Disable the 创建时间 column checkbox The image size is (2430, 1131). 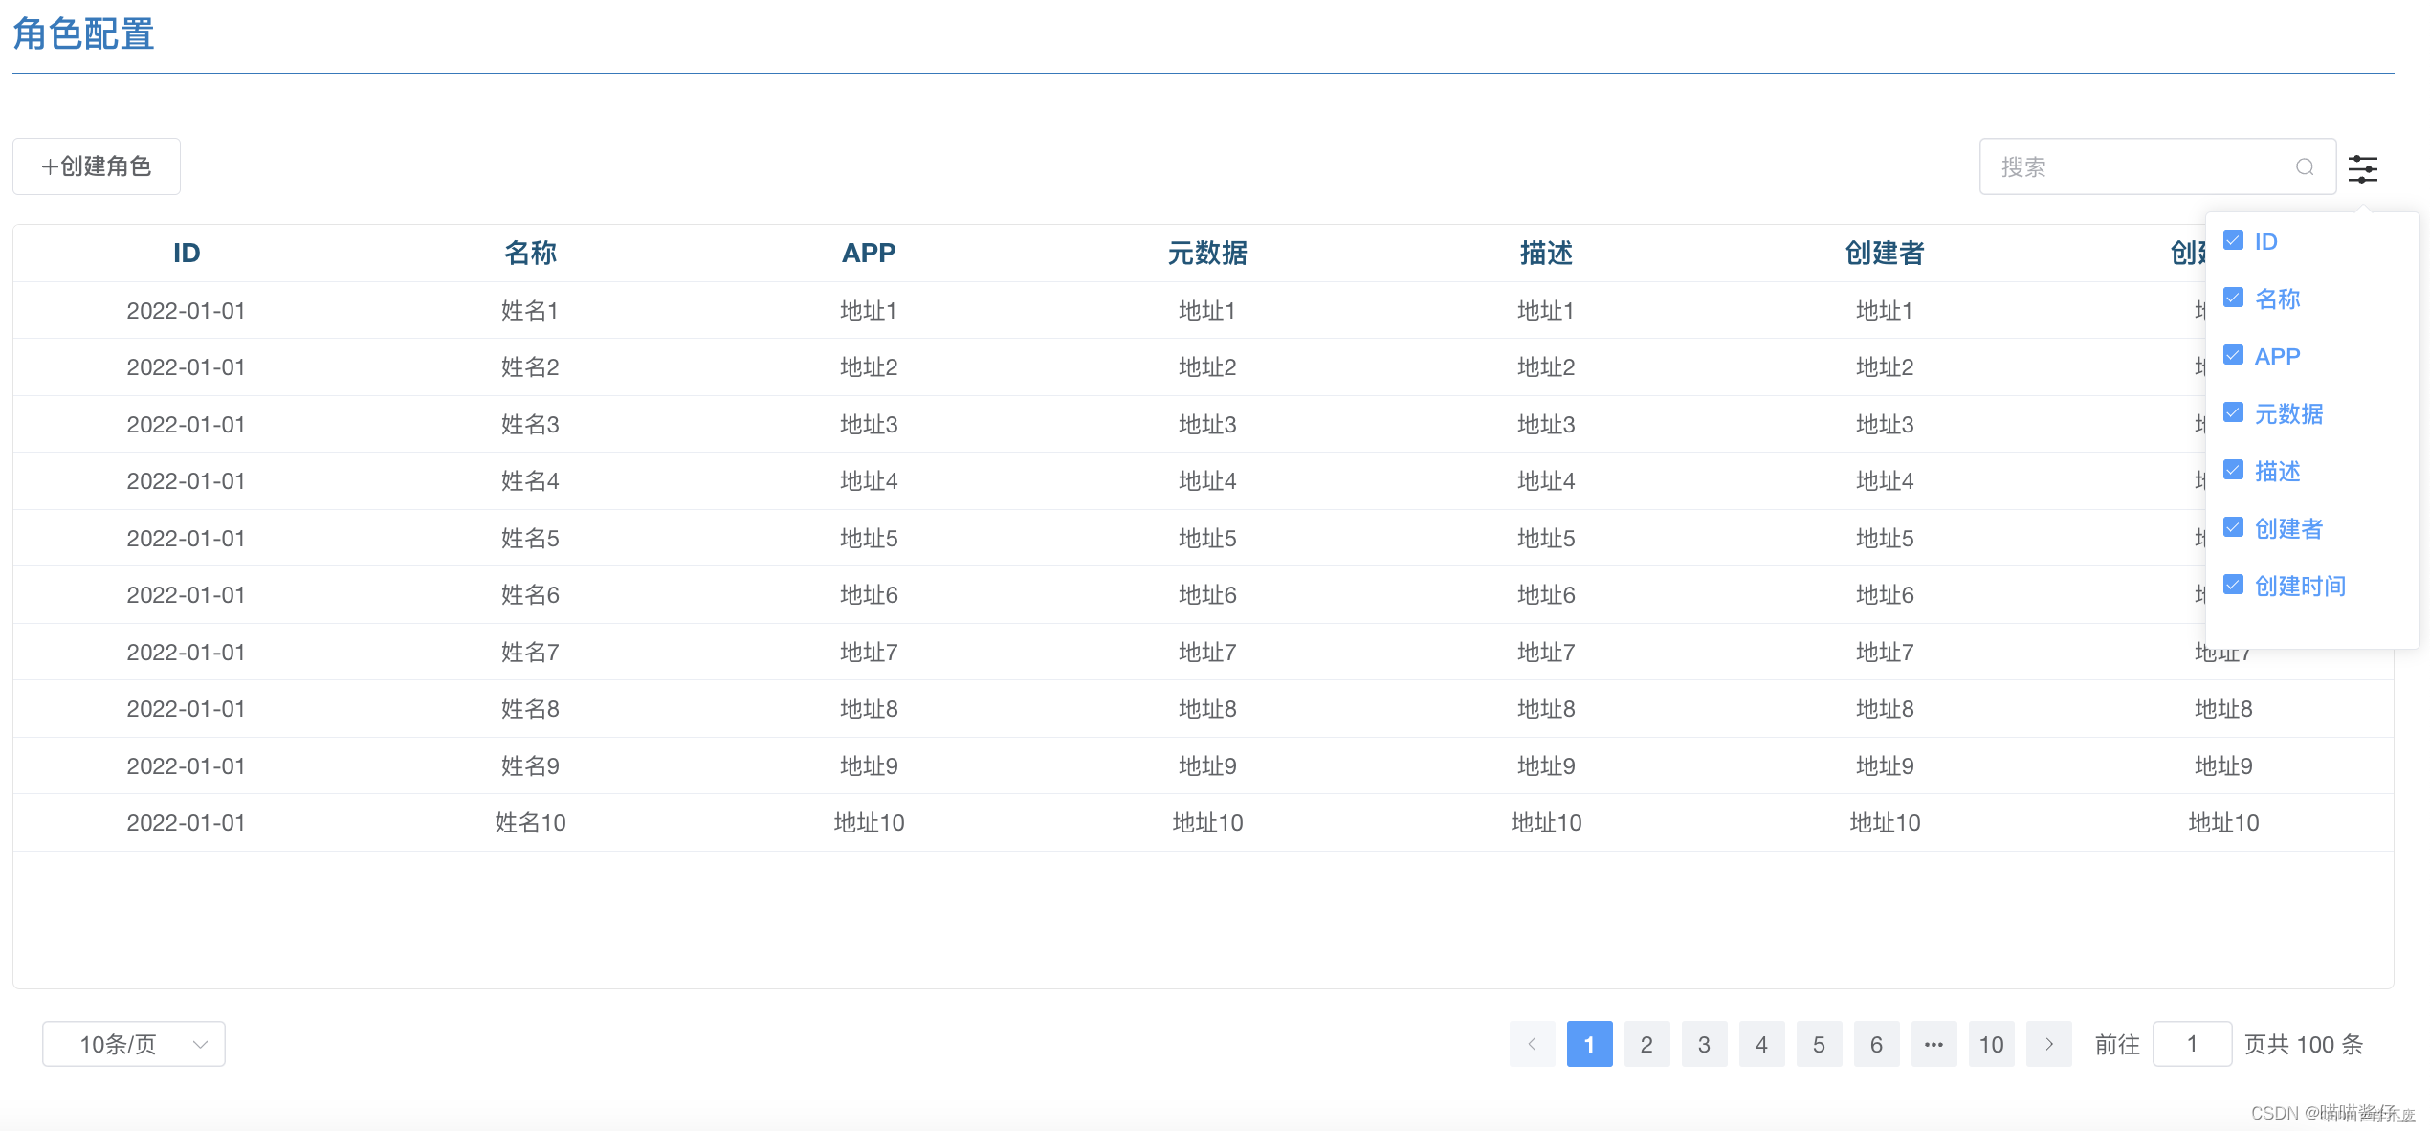point(2233,585)
